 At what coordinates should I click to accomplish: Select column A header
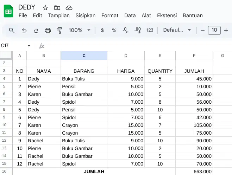tap(20, 56)
